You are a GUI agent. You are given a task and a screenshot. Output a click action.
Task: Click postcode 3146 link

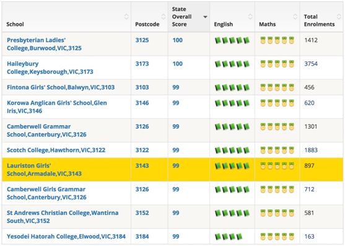click(142, 103)
